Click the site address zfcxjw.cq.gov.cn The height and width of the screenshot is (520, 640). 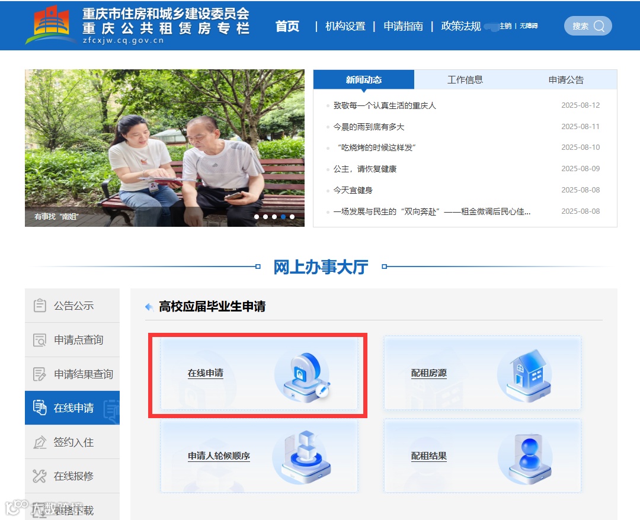123,40
